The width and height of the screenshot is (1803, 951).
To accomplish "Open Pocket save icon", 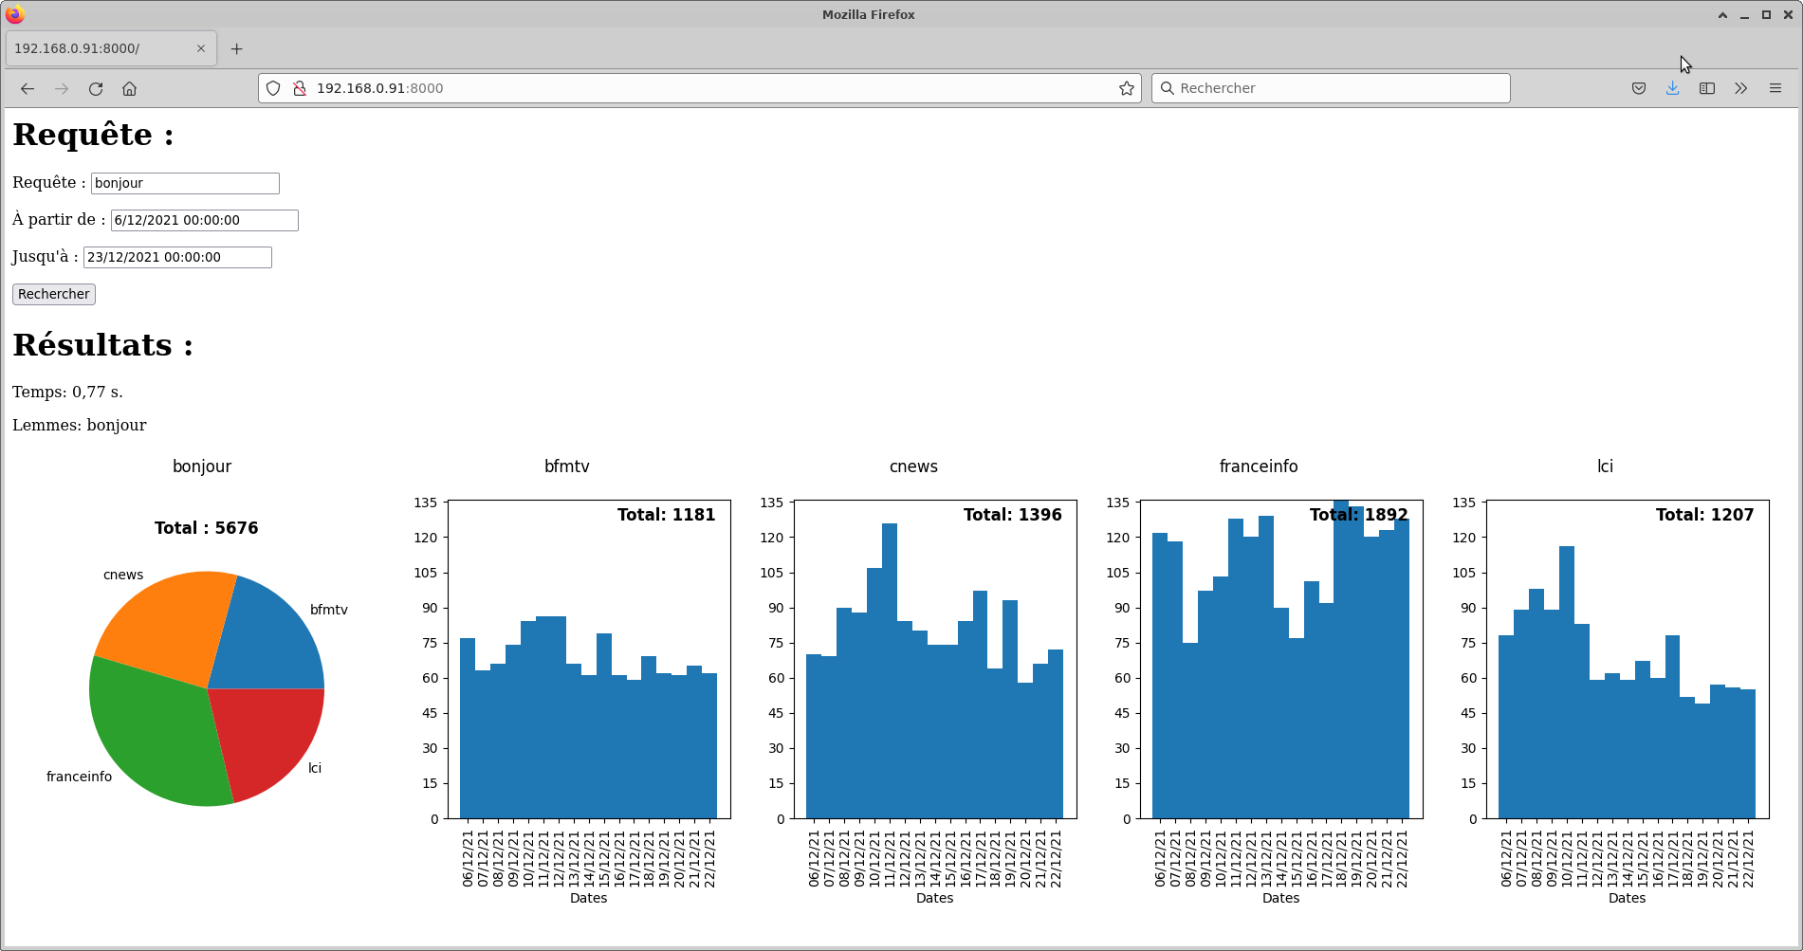I will [1639, 88].
